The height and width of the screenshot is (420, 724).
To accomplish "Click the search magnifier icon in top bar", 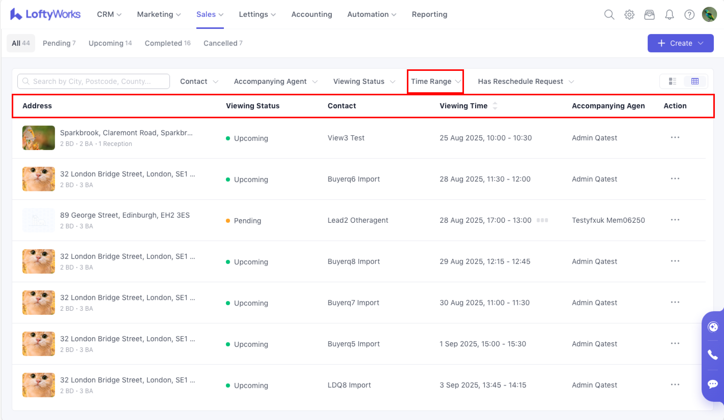I will click(609, 14).
